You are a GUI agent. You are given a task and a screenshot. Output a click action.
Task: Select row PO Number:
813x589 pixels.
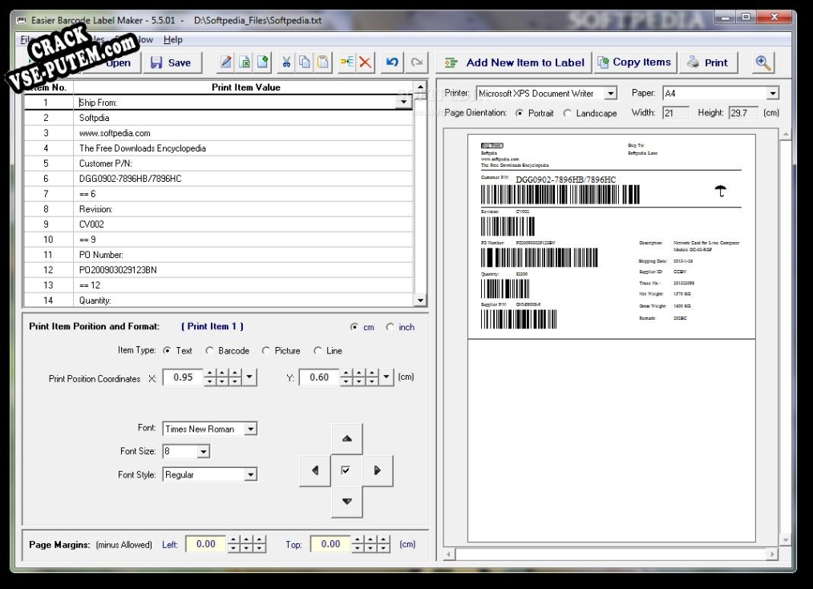point(218,255)
